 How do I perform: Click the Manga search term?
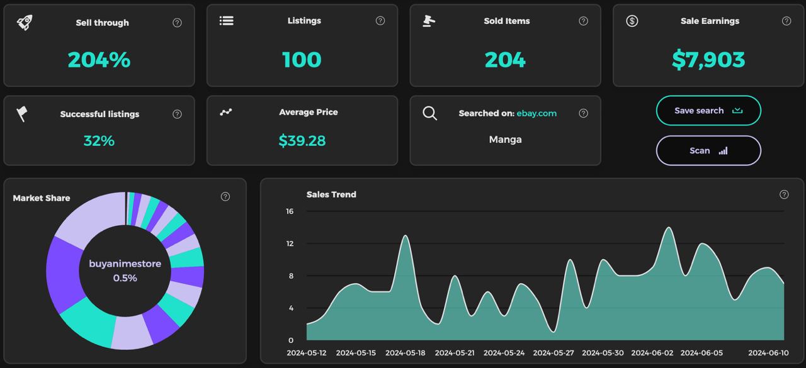(x=506, y=140)
